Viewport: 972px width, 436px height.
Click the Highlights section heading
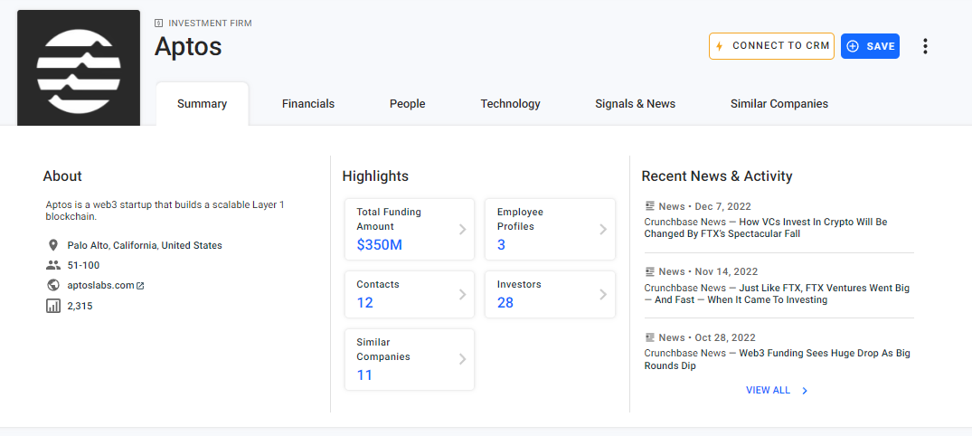coord(375,176)
